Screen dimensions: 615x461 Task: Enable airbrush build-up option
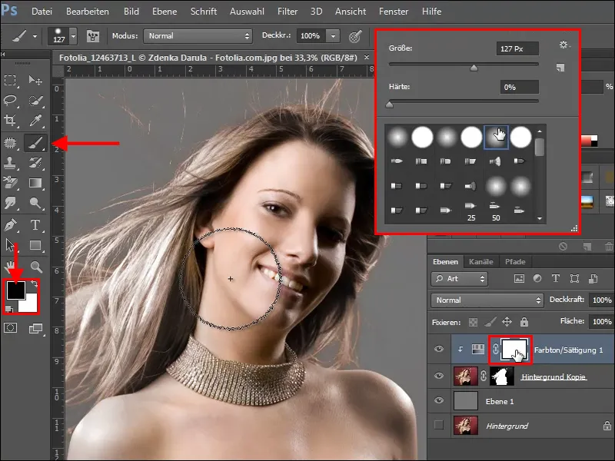tap(355, 36)
